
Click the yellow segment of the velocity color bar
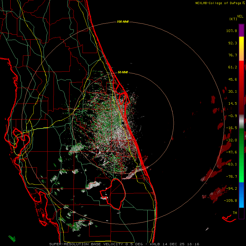pyautogui.click(x=241, y=42)
